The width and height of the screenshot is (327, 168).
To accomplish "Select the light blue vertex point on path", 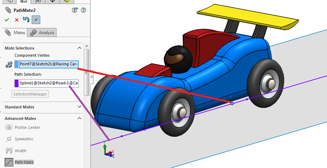I will click(x=232, y=103).
